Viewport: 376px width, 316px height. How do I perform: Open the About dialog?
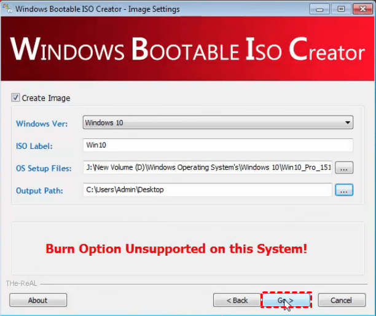(x=38, y=300)
